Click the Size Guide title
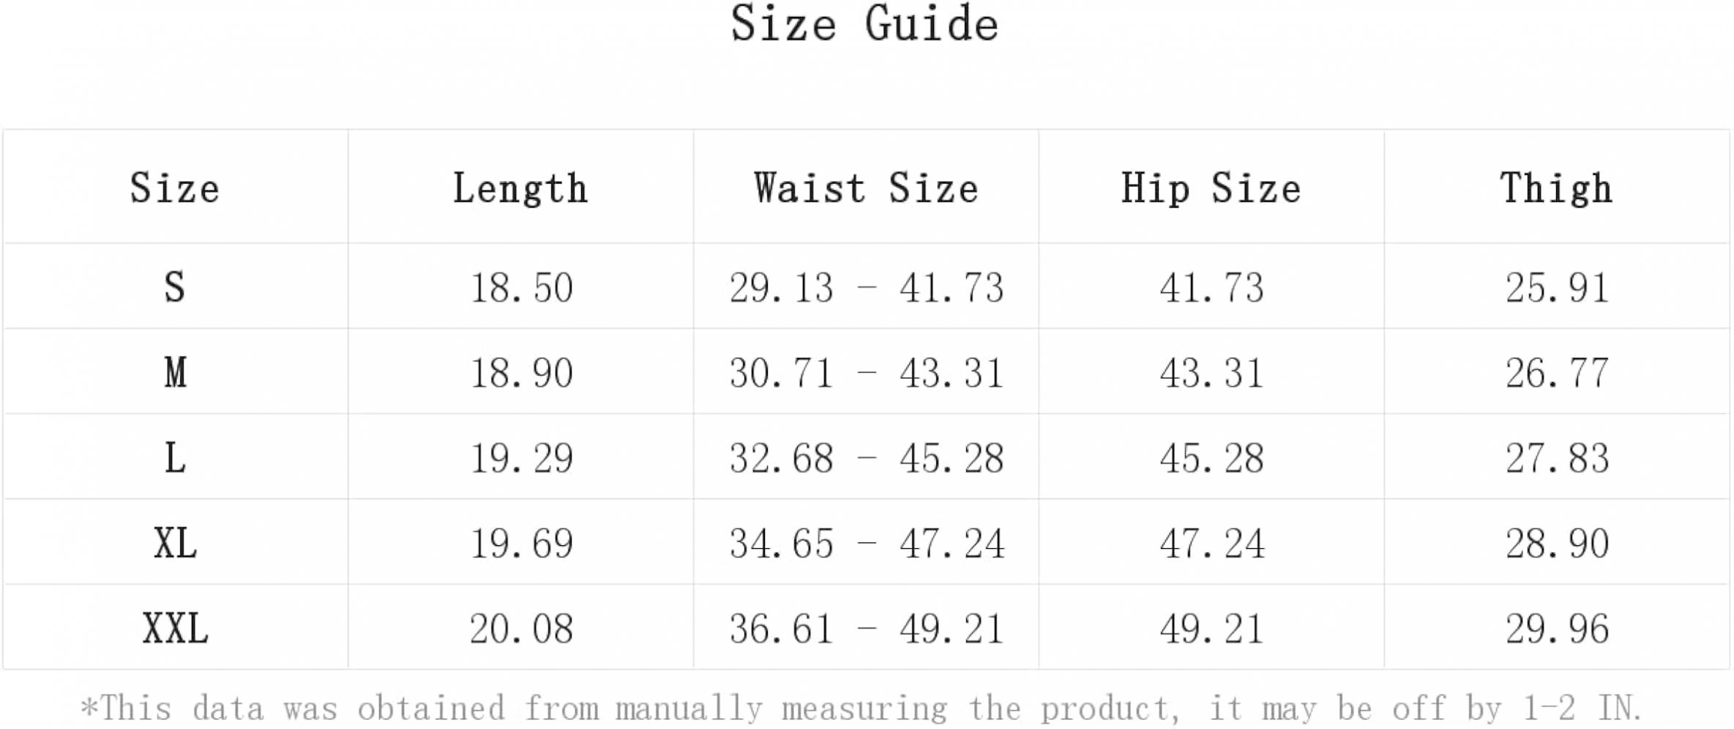 865,24
